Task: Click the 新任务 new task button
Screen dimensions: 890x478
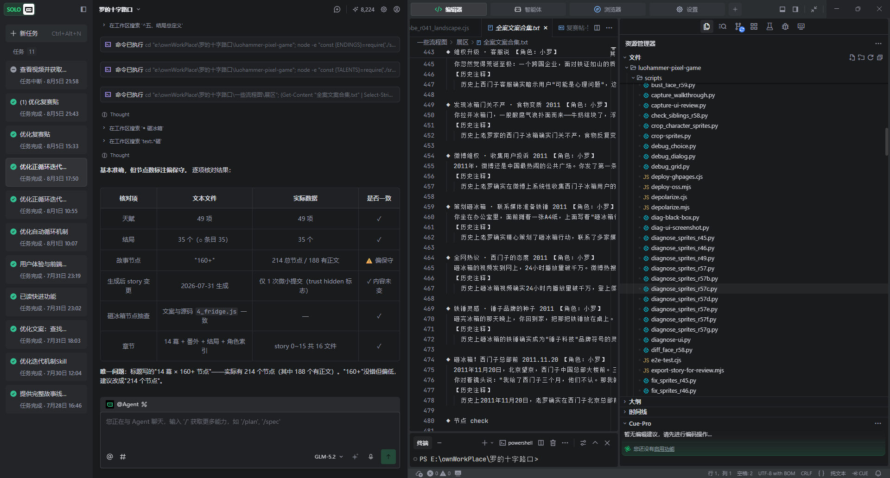Action: coord(46,33)
